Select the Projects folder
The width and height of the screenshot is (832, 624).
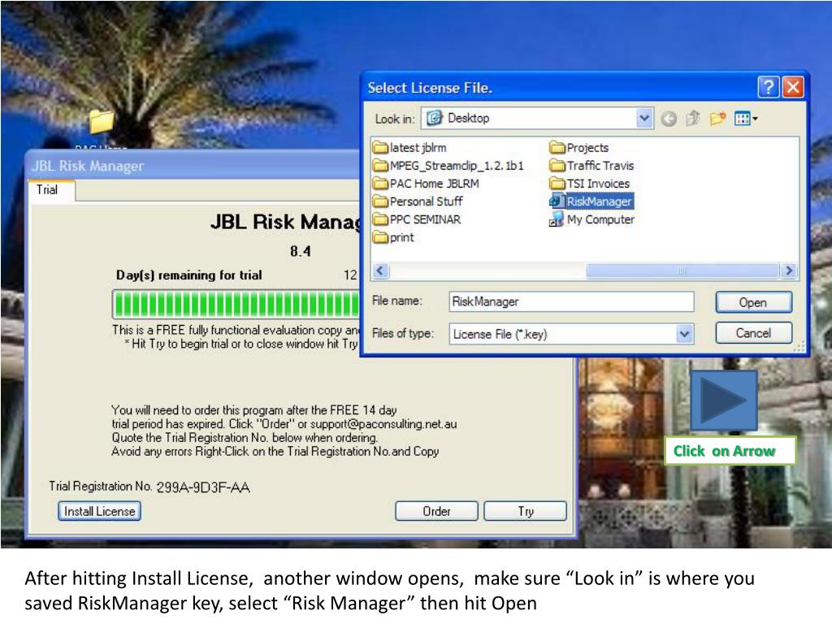pos(578,148)
